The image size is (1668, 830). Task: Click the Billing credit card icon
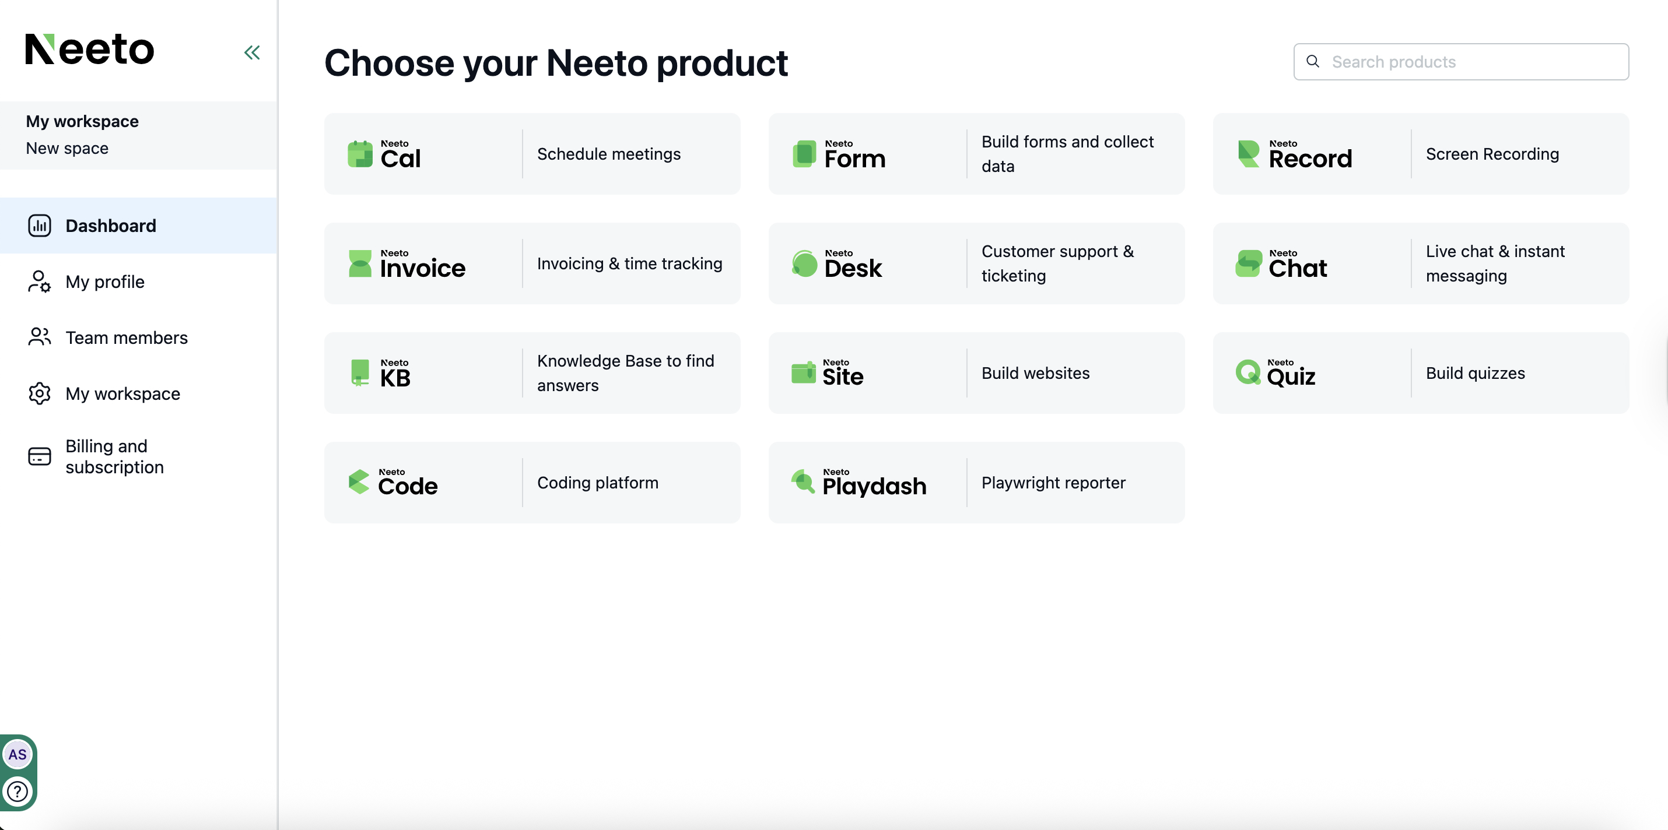tap(40, 457)
